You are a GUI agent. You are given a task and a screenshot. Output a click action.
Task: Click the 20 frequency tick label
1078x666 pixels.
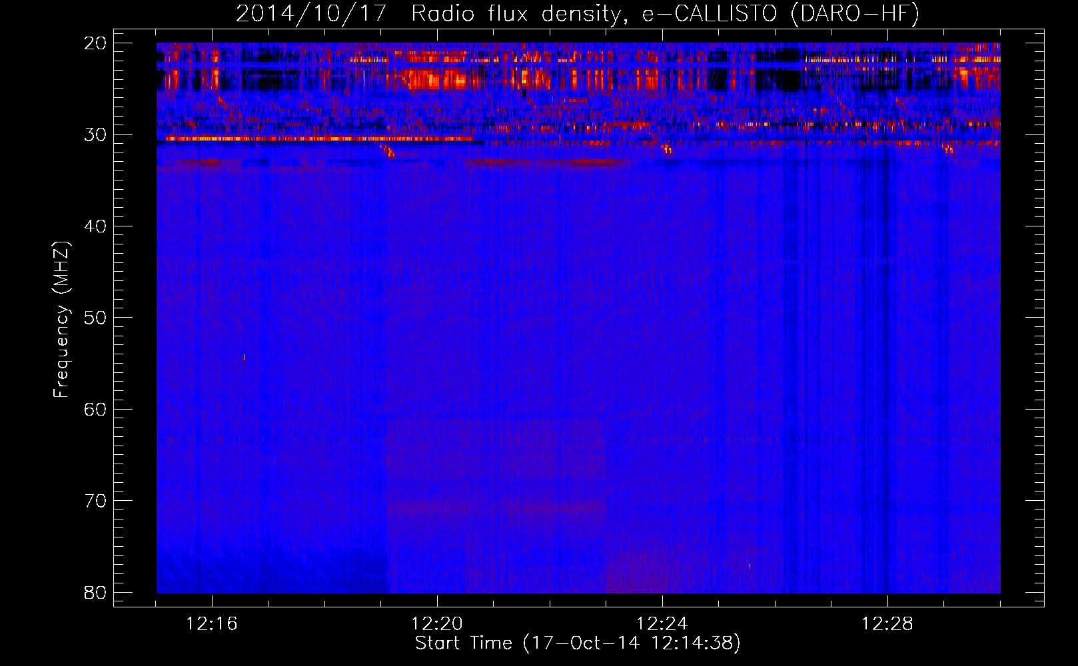[95, 43]
